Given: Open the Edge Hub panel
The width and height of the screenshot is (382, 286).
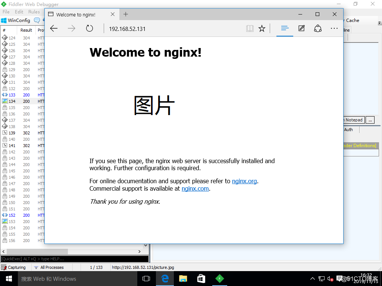Looking at the screenshot, I should tap(285, 28).
